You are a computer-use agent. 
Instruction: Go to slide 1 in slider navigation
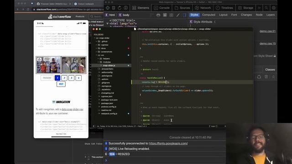[57, 78]
